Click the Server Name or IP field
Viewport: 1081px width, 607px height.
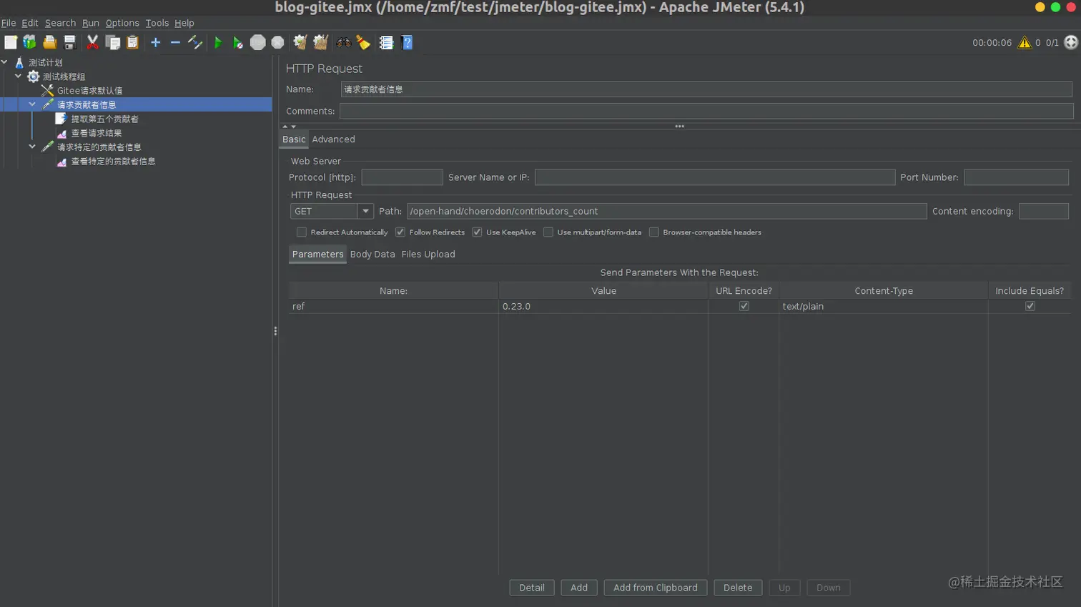715,177
